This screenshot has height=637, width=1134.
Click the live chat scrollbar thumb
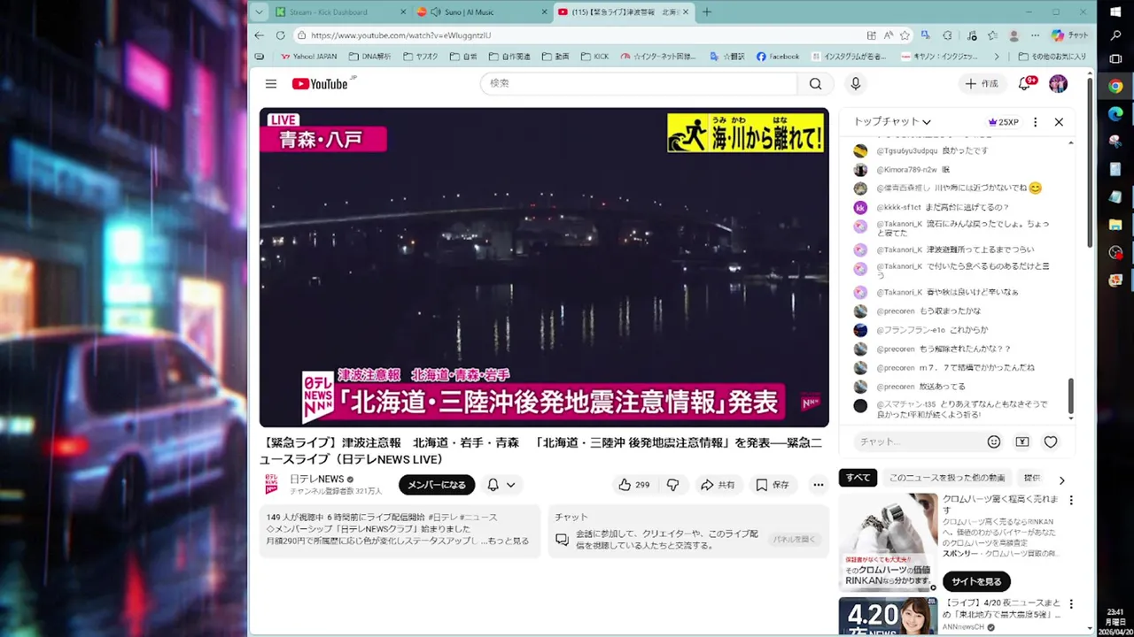tap(1070, 395)
